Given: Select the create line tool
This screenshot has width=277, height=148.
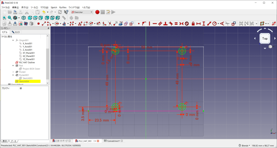Looking at the screenshot, I should (43, 24).
